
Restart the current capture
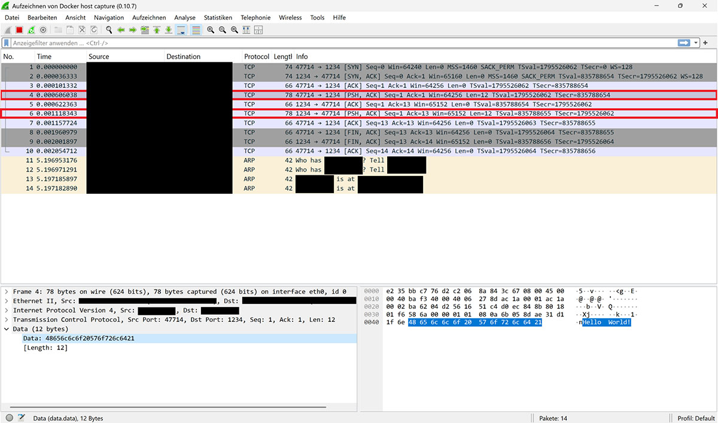[31, 30]
